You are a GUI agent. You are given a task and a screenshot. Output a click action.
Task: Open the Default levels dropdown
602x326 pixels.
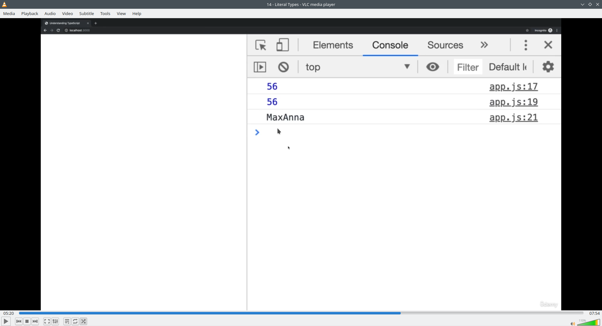coord(508,67)
